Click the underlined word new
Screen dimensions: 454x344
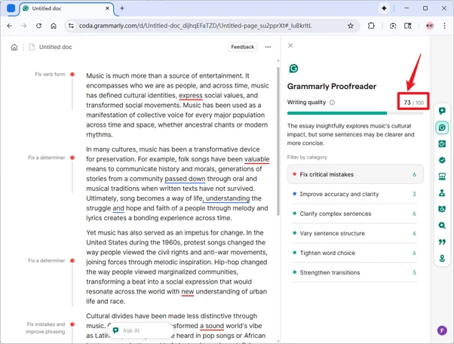(x=188, y=292)
